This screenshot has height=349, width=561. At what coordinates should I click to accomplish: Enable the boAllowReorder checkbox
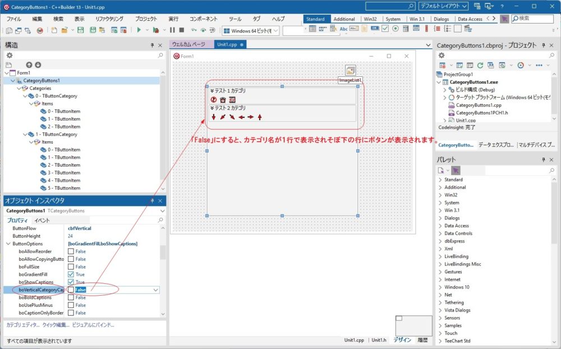click(71, 251)
